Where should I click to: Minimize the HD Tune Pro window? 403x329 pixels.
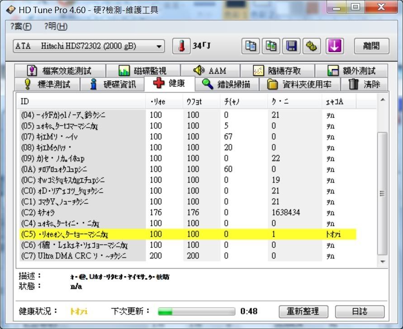tap(337, 7)
